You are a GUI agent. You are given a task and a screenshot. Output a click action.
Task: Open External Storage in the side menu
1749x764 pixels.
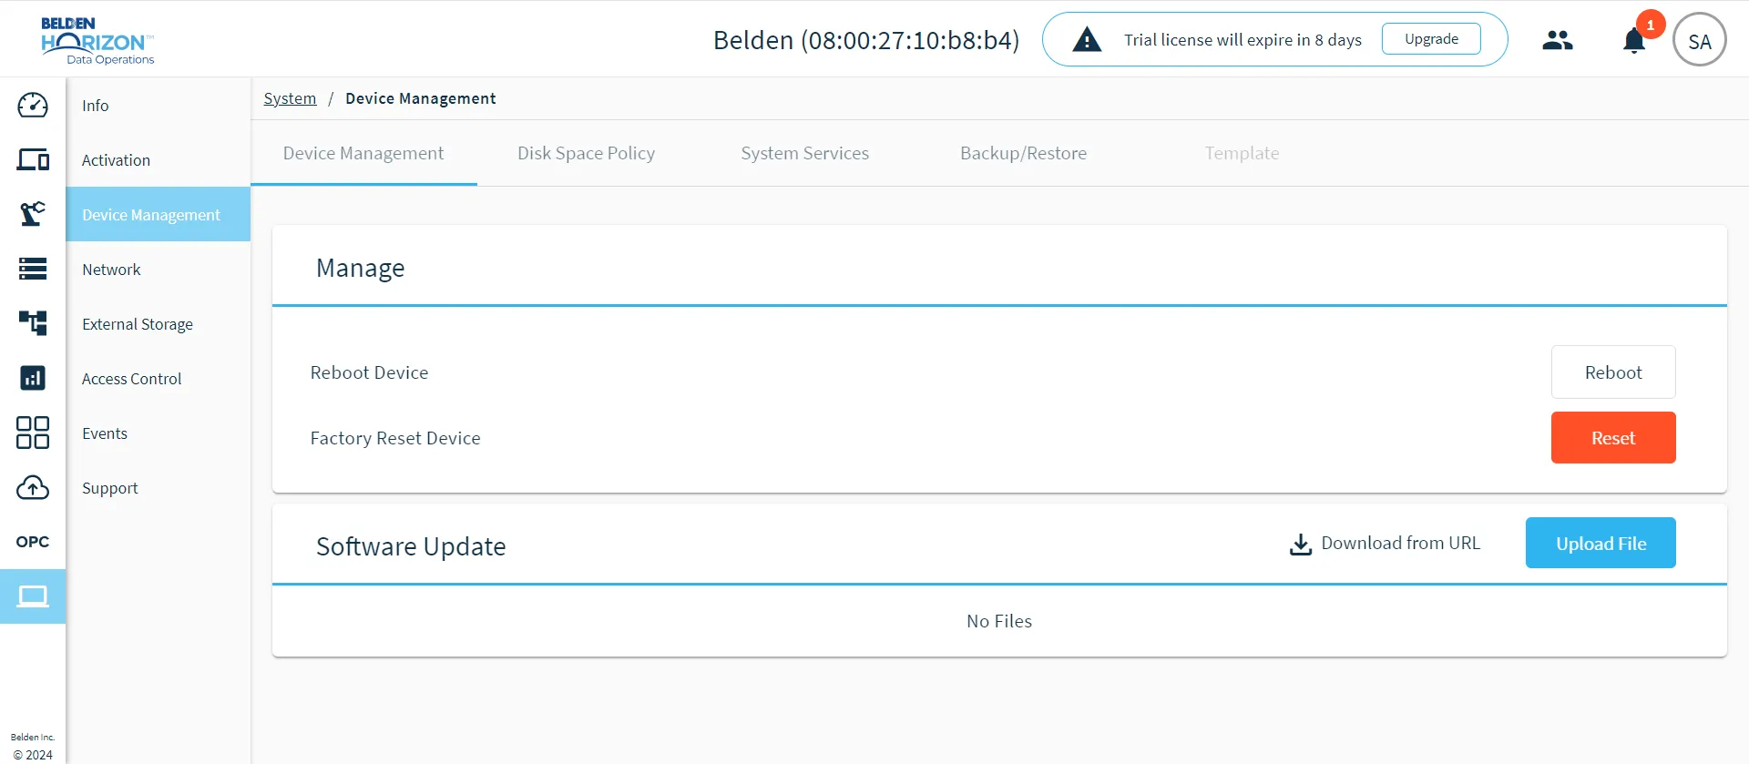click(x=159, y=324)
